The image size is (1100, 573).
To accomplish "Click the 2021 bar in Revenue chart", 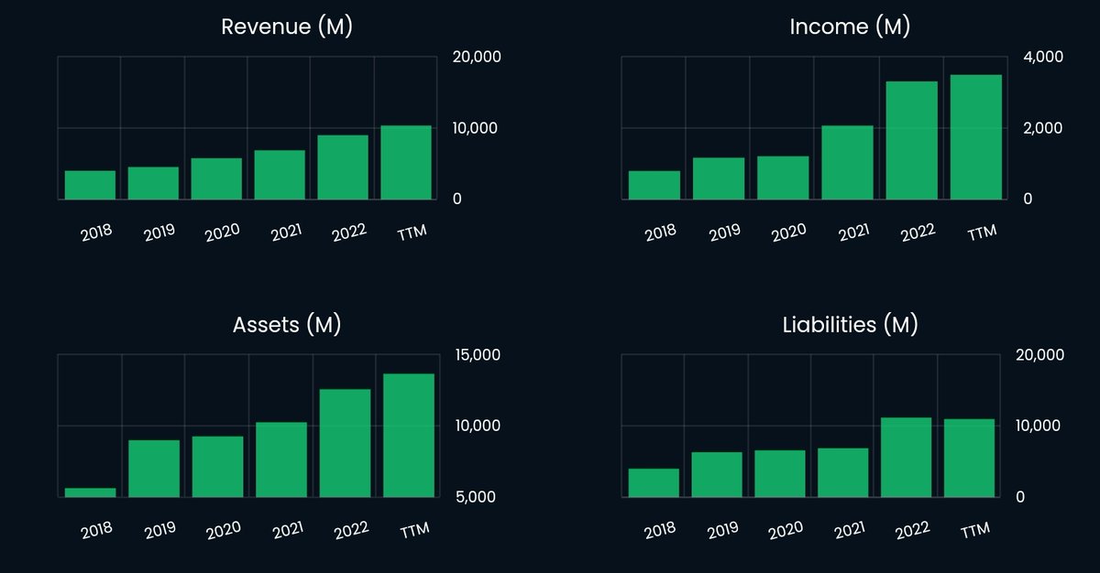I will (x=280, y=175).
